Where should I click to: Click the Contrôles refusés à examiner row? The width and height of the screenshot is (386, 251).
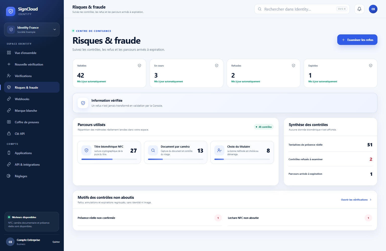click(x=330, y=159)
